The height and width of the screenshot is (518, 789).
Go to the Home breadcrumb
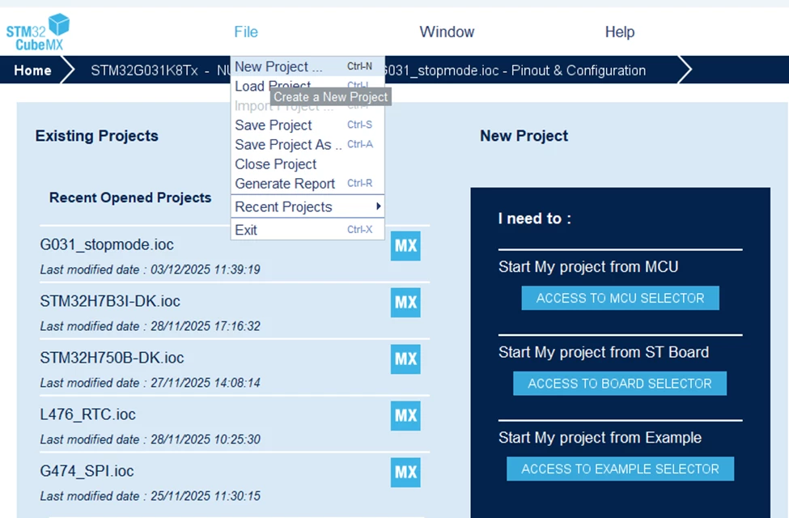pyautogui.click(x=32, y=70)
